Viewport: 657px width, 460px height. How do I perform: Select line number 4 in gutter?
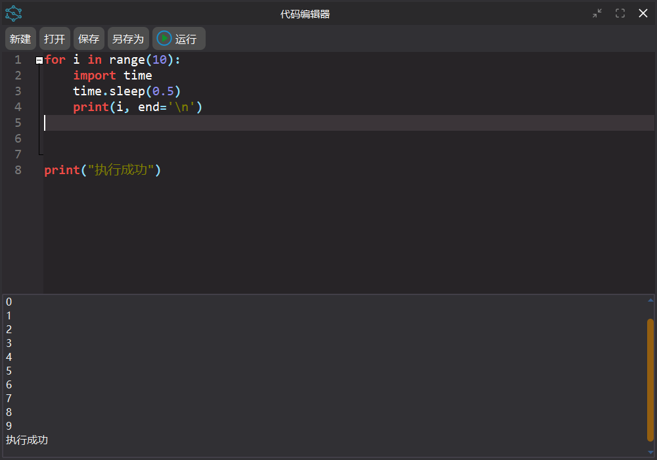[x=18, y=107]
